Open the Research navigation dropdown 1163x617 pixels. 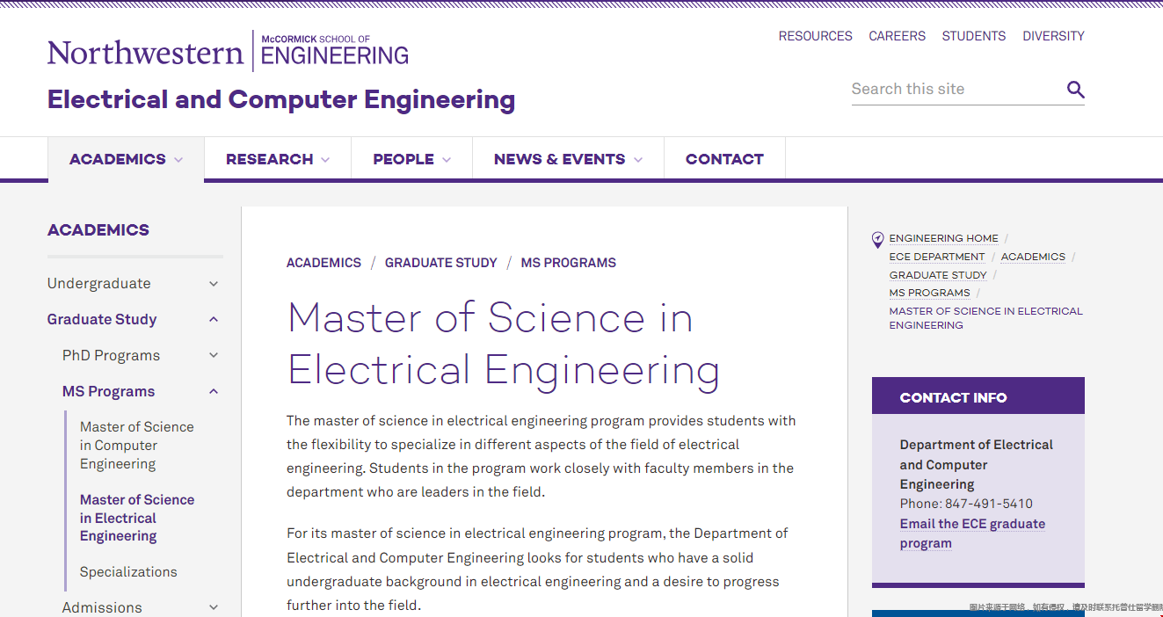[x=277, y=159]
